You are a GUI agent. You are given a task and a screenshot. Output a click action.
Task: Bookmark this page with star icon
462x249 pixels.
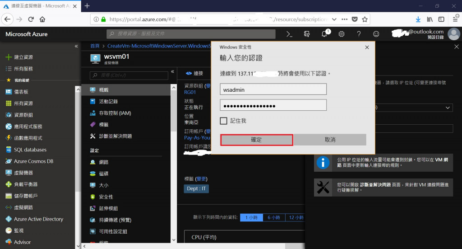click(365, 19)
